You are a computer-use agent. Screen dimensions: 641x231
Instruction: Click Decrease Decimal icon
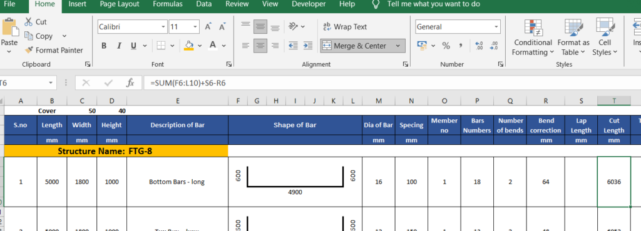tap(495, 46)
